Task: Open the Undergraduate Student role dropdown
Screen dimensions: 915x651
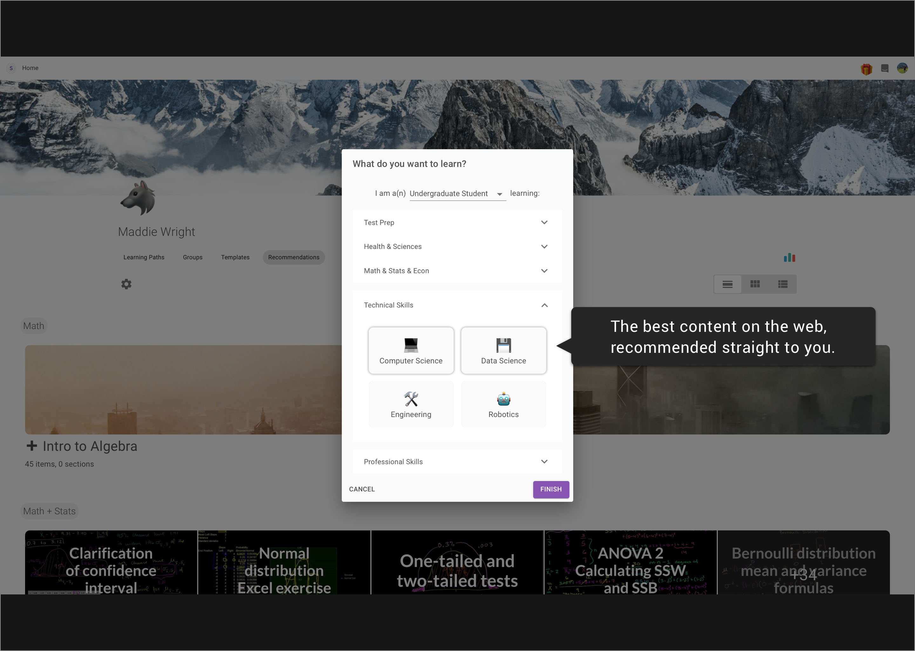Action: (x=457, y=194)
